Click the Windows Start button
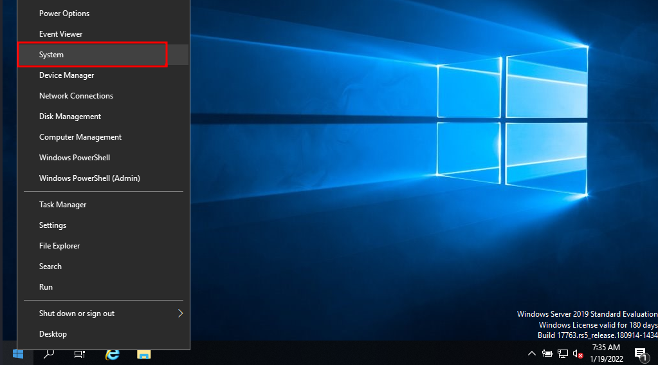This screenshot has height=365, width=658. click(17, 354)
